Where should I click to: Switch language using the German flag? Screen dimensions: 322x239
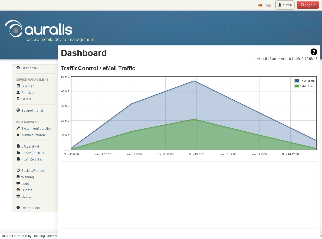pyautogui.click(x=260, y=5)
